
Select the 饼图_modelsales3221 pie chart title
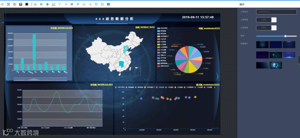tap(209, 28)
